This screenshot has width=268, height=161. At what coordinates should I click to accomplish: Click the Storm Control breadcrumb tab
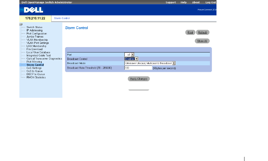pyautogui.click(x=62, y=18)
